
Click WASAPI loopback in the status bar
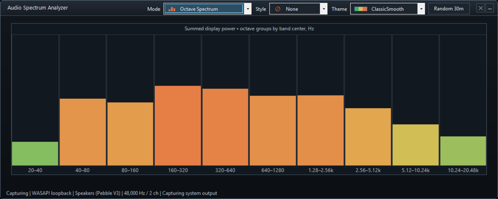click(52, 193)
